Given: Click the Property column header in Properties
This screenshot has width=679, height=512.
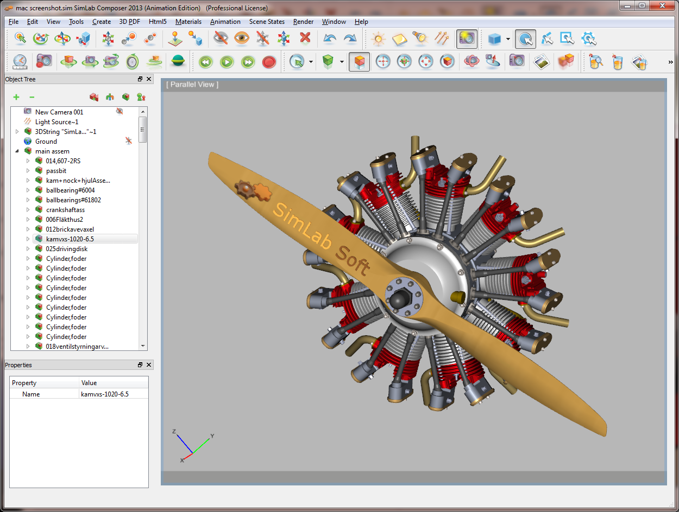Looking at the screenshot, I should (45, 382).
